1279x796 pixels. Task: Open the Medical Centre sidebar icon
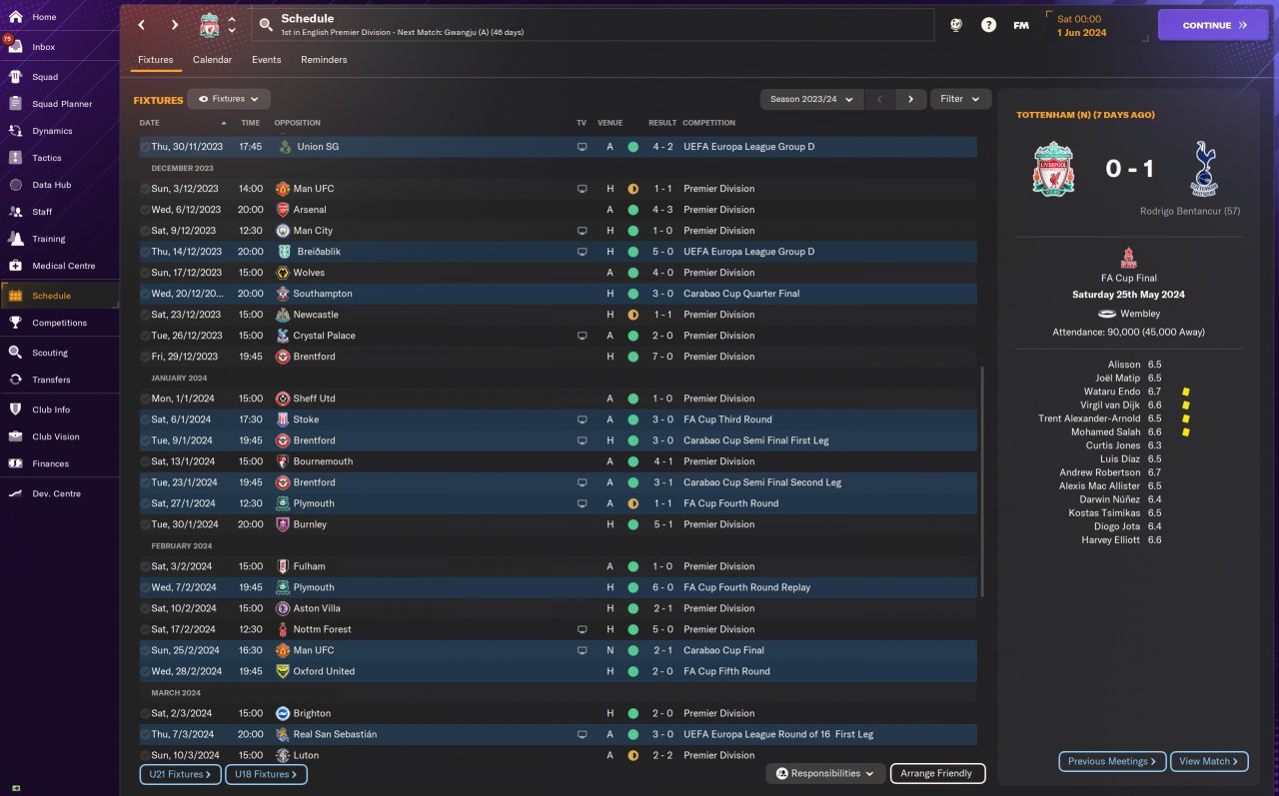pos(15,266)
